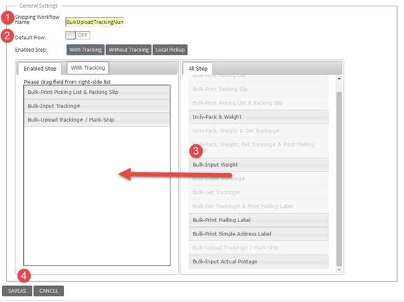
Task: Click the Bulk-Print Mailing Label step
Action: coord(259,220)
